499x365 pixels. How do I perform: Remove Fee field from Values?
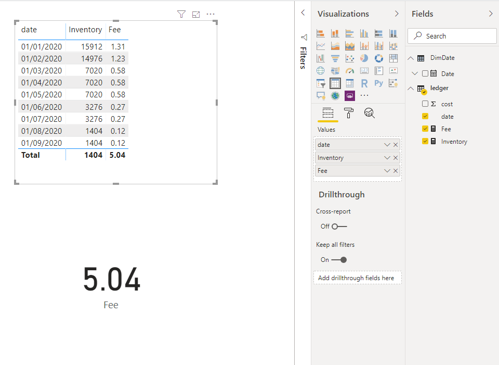click(396, 171)
